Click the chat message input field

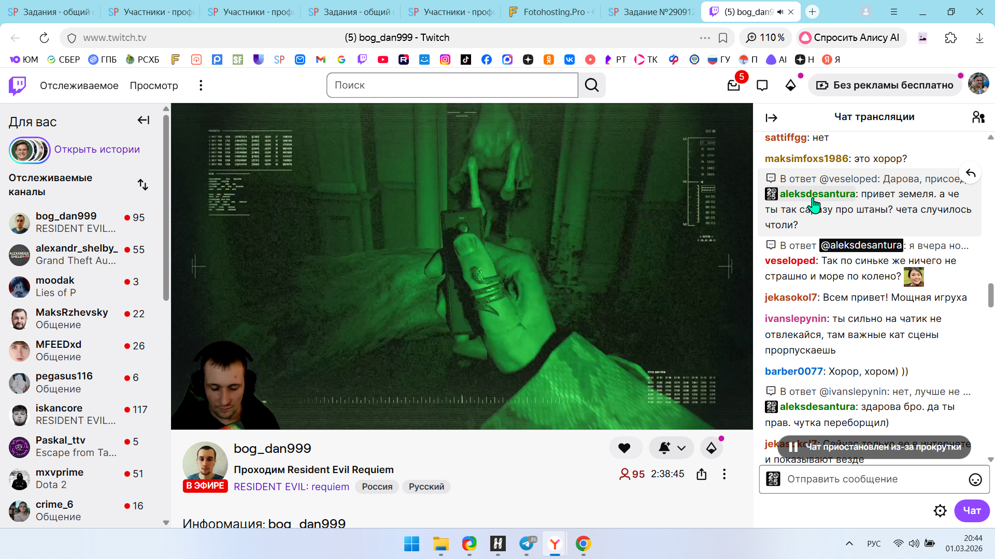[871, 479]
